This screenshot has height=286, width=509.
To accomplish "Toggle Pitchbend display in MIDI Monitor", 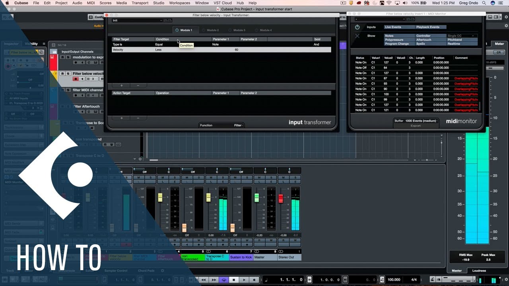I will 462,40.
